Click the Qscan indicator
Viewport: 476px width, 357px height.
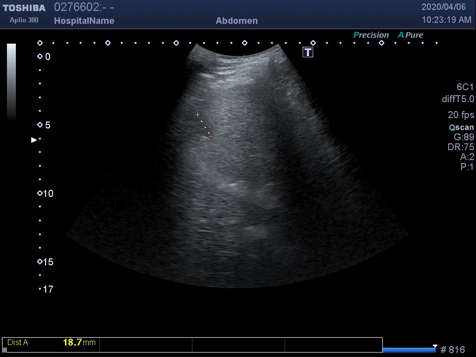(461, 127)
